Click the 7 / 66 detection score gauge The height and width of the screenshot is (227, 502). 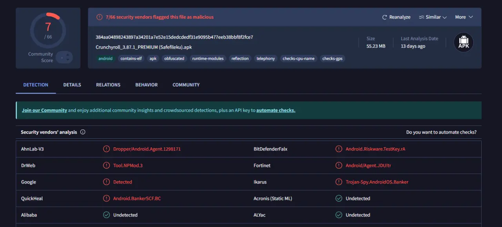click(x=48, y=30)
